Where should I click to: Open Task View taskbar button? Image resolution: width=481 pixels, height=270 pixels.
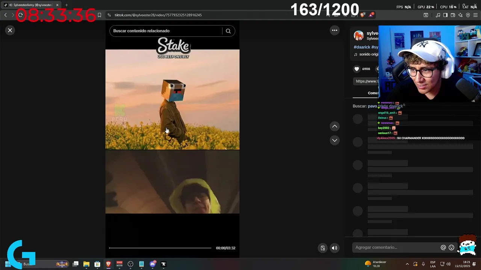[75, 264]
